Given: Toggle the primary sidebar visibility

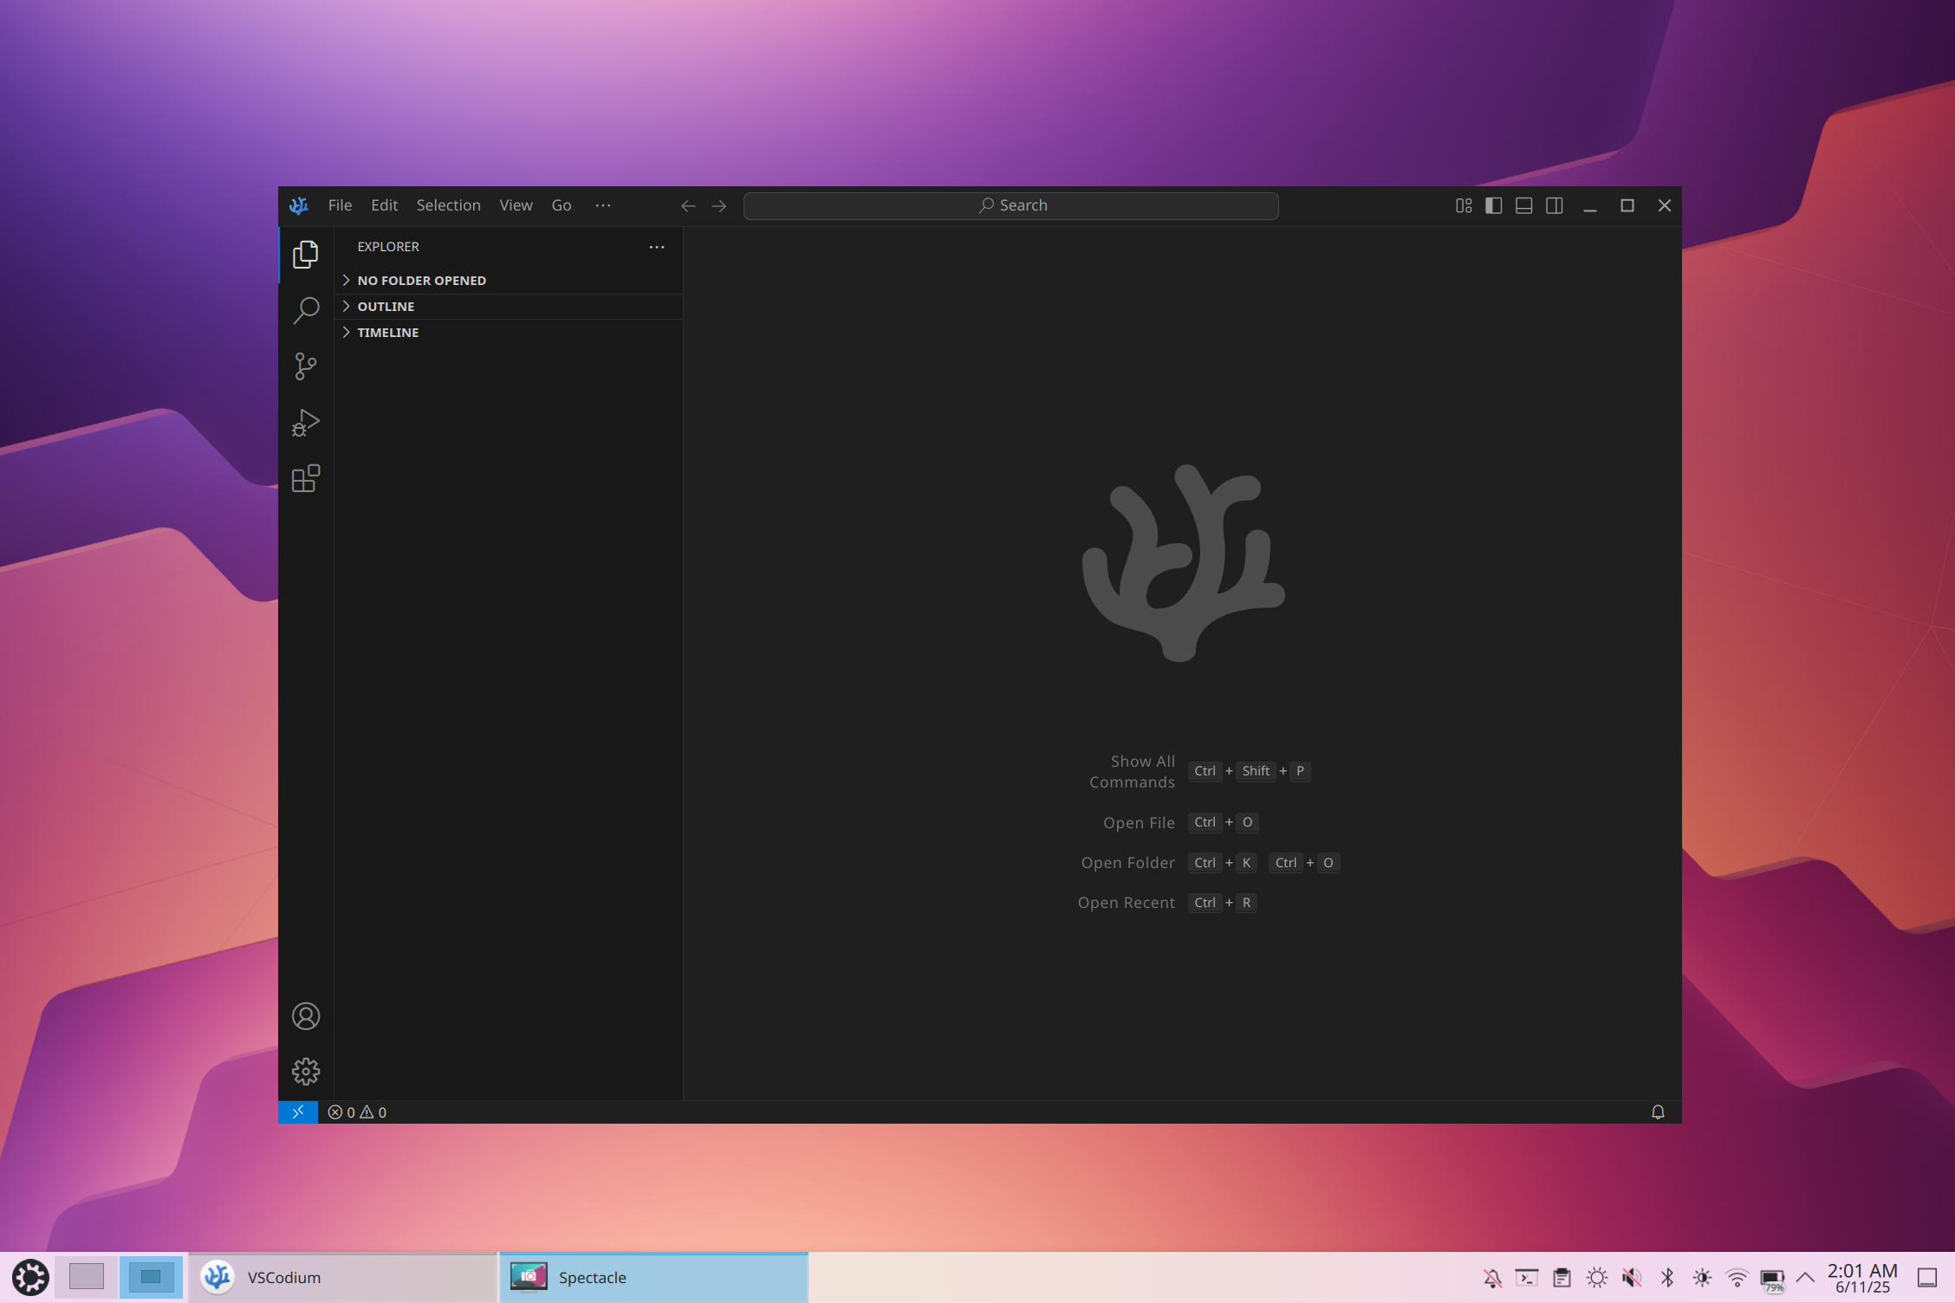Looking at the screenshot, I should (x=1493, y=205).
